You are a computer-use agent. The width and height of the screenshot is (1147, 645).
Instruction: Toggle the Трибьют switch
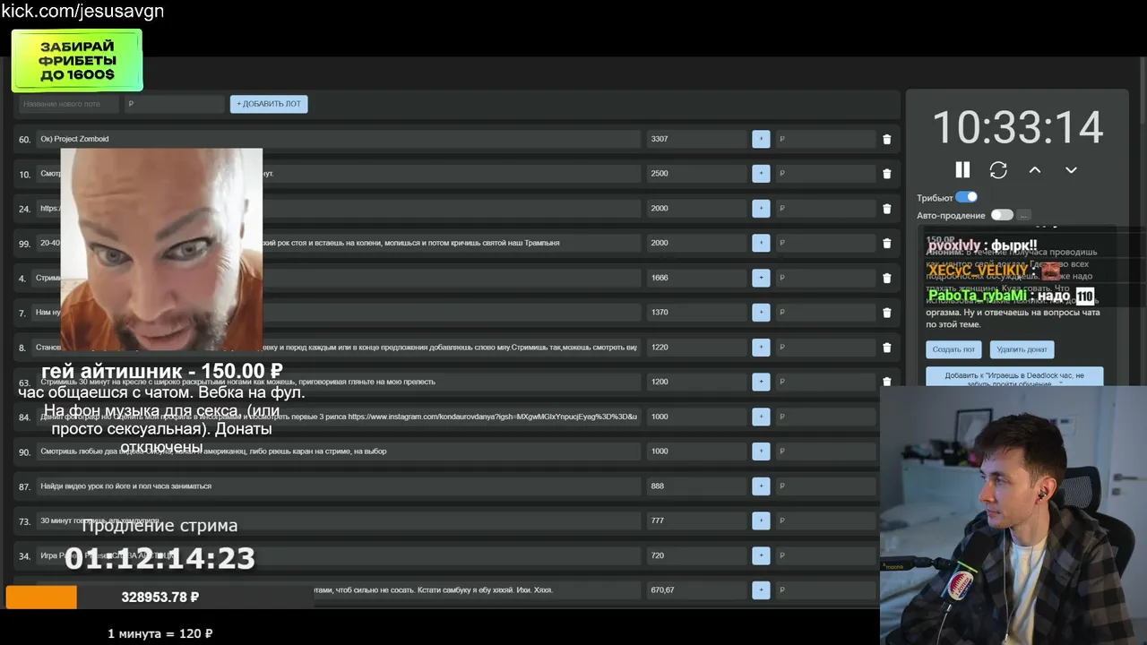(966, 197)
